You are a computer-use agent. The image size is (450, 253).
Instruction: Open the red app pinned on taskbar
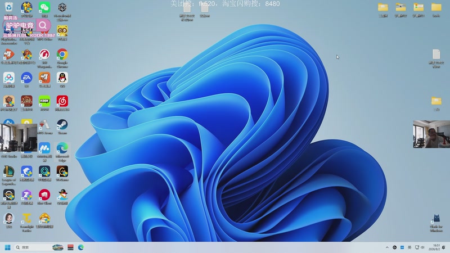tap(71, 247)
